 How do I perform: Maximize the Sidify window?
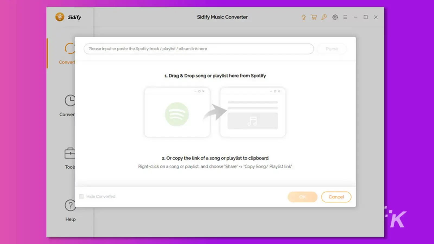click(x=366, y=17)
